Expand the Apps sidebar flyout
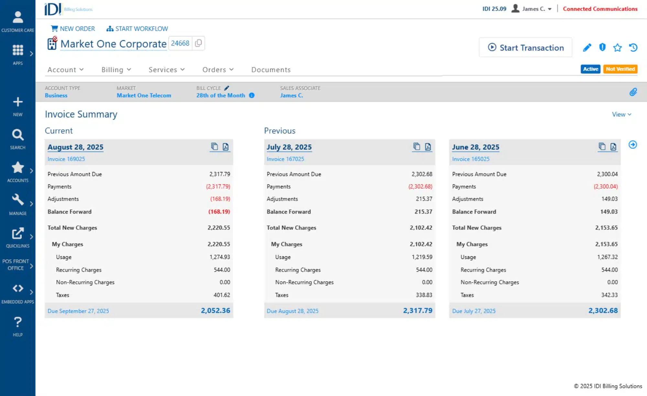This screenshot has height=396, width=647. click(x=31, y=54)
